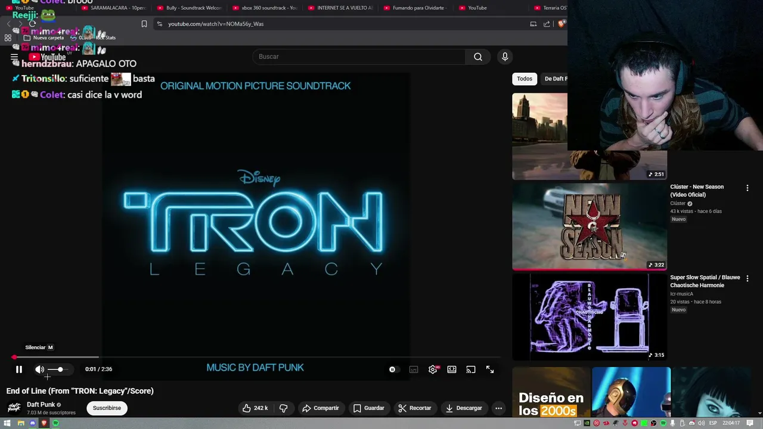Open the New Season video thumbnail
The height and width of the screenshot is (429, 763).
point(590,226)
